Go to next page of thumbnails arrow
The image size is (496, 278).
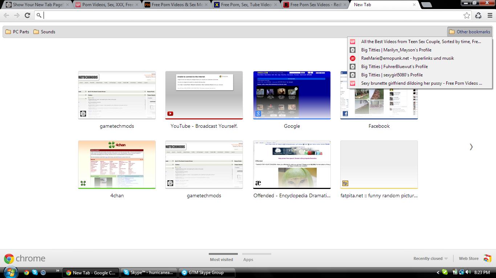click(471, 147)
